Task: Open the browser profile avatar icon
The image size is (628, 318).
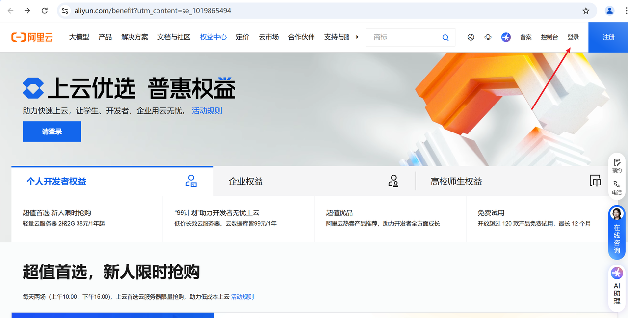Action: pos(610,11)
